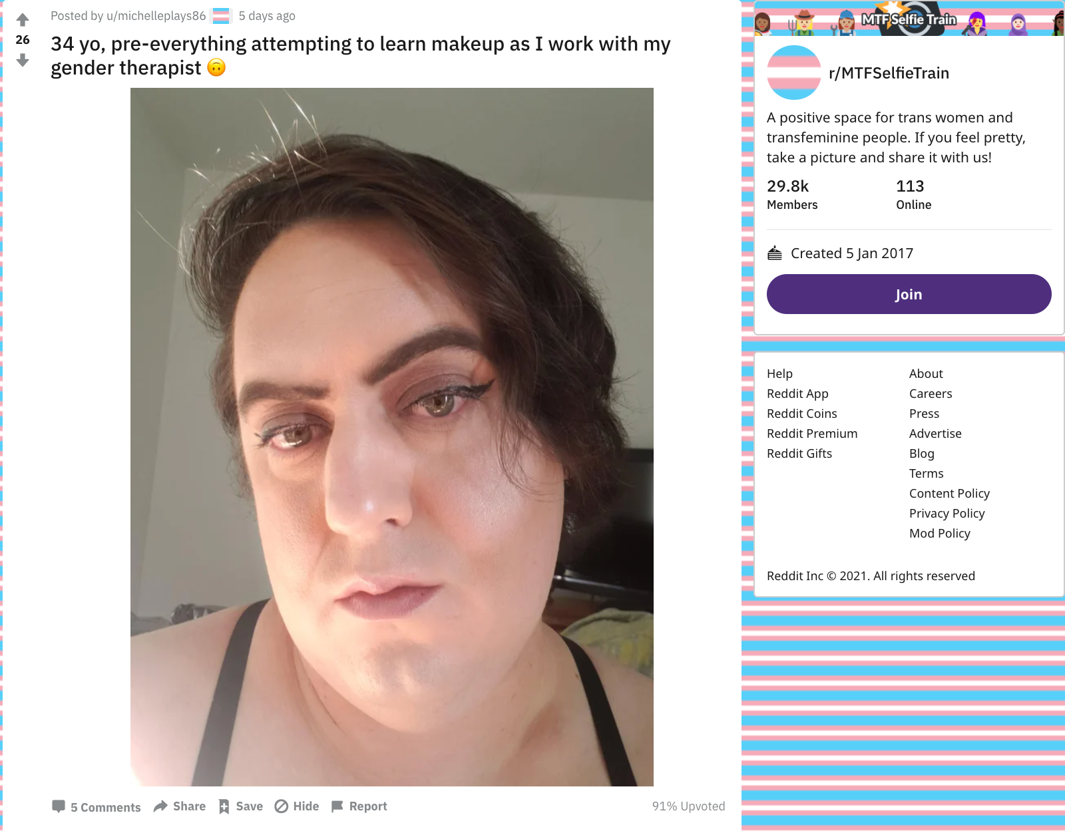The width and height of the screenshot is (1065, 833).
Task: Go to Reddit Premium page
Action: point(812,434)
